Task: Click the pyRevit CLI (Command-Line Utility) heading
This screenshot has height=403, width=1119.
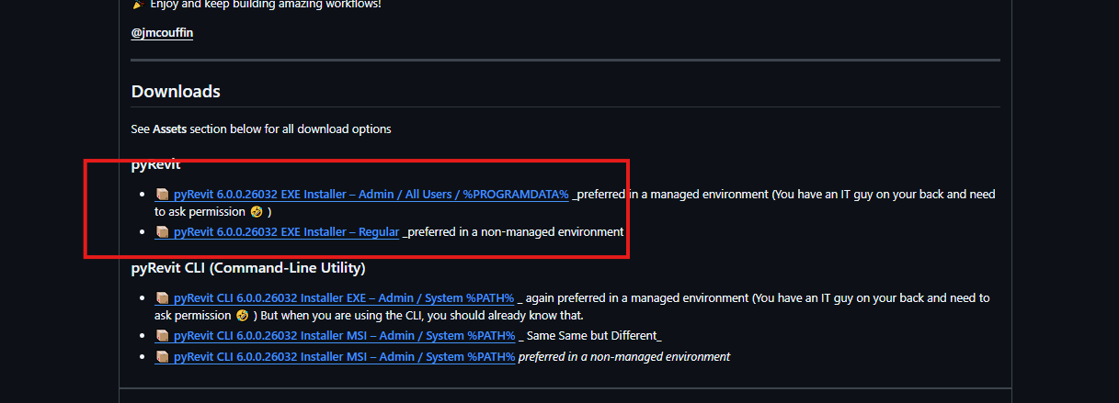Action: [248, 268]
